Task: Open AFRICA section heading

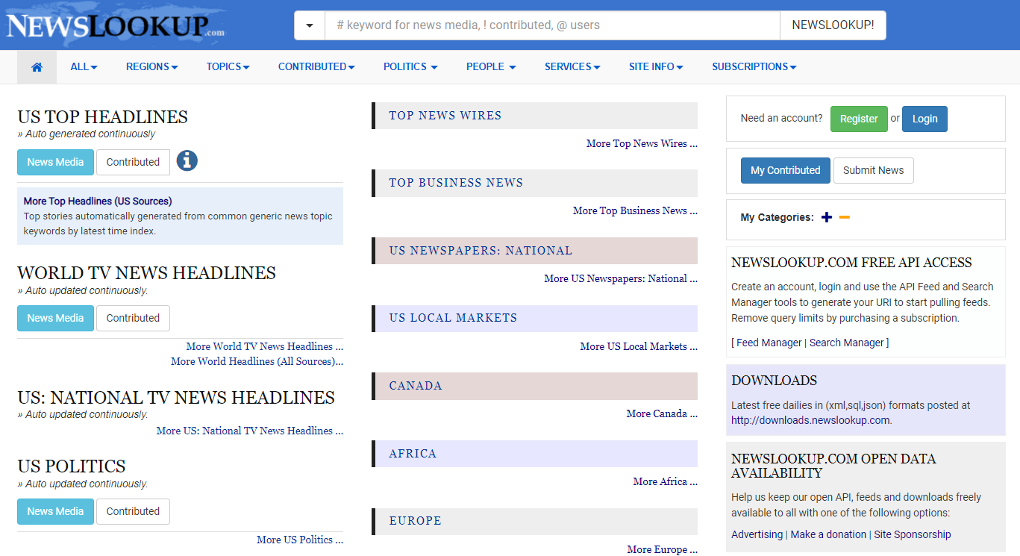Action: 413,454
